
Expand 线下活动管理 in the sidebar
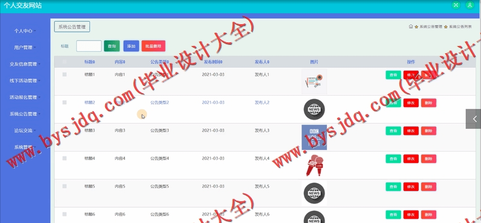[x=25, y=80]
